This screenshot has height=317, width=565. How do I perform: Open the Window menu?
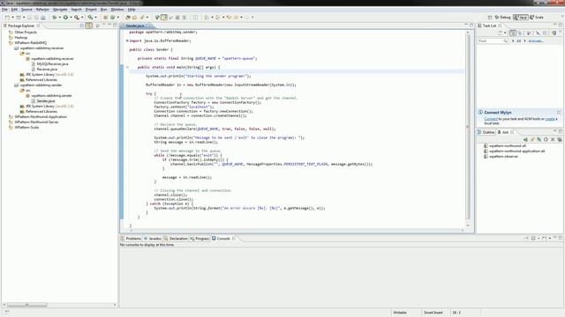117,10
